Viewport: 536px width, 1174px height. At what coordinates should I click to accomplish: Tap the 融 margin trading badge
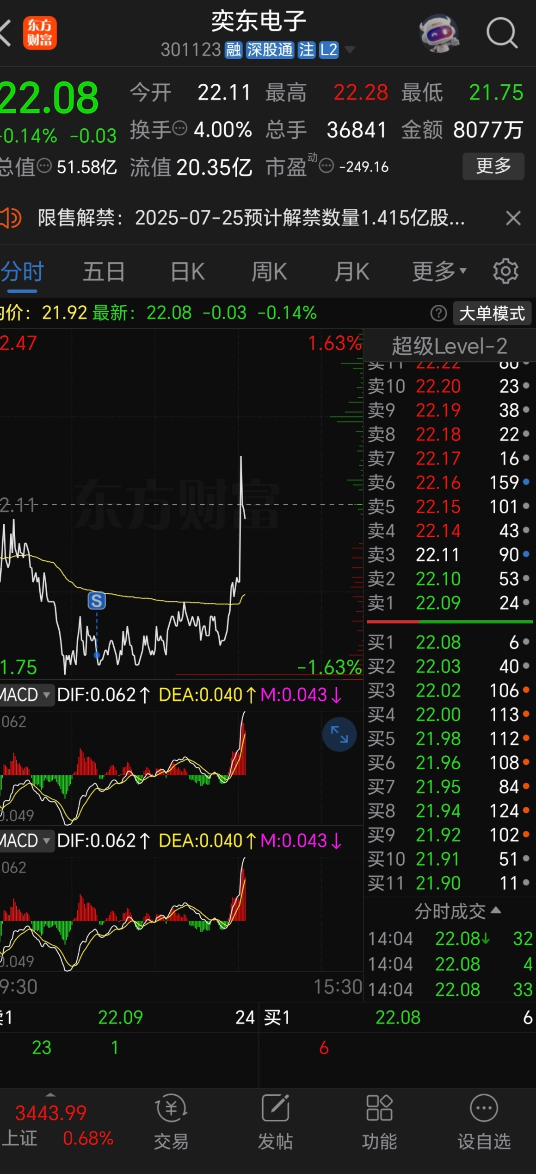[234, 50]
